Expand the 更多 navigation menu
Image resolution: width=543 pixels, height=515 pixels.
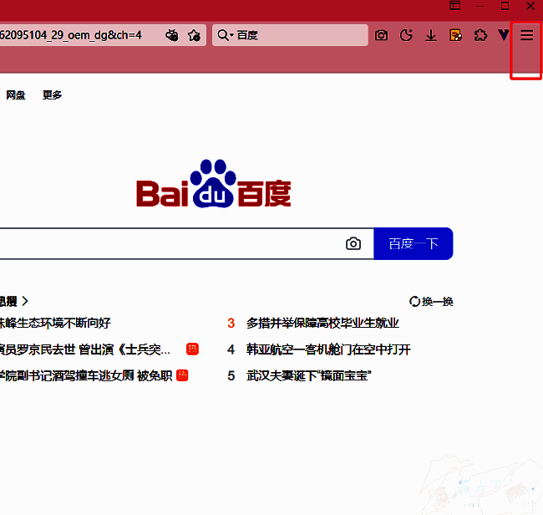[x=52, y=95]
